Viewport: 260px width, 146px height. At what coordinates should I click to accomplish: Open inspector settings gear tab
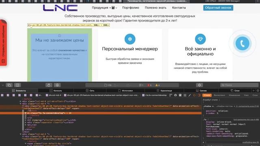coord(258,90)
